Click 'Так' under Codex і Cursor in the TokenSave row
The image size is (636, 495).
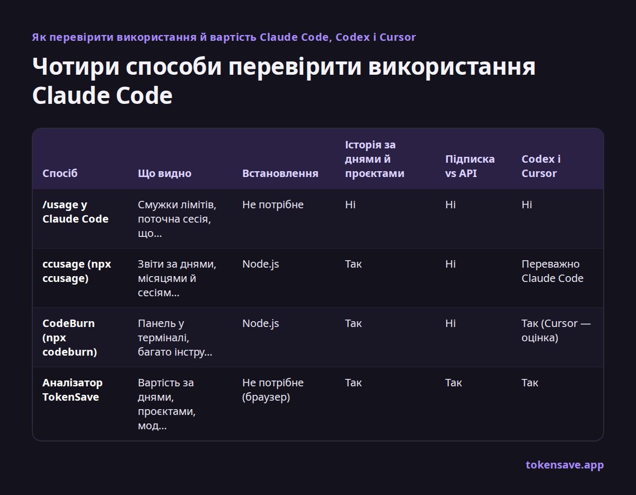click(x=530, y=383)
